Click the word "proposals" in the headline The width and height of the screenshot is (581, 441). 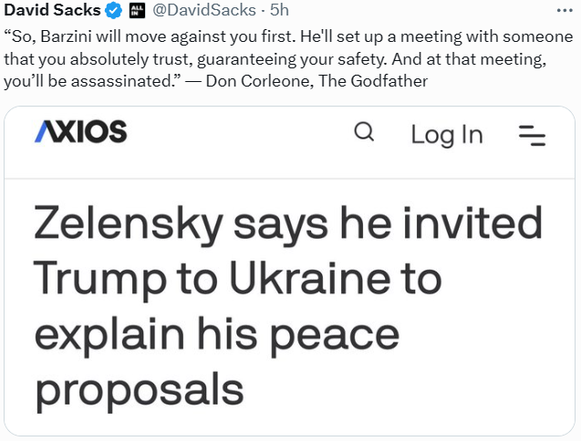point(140,389)
